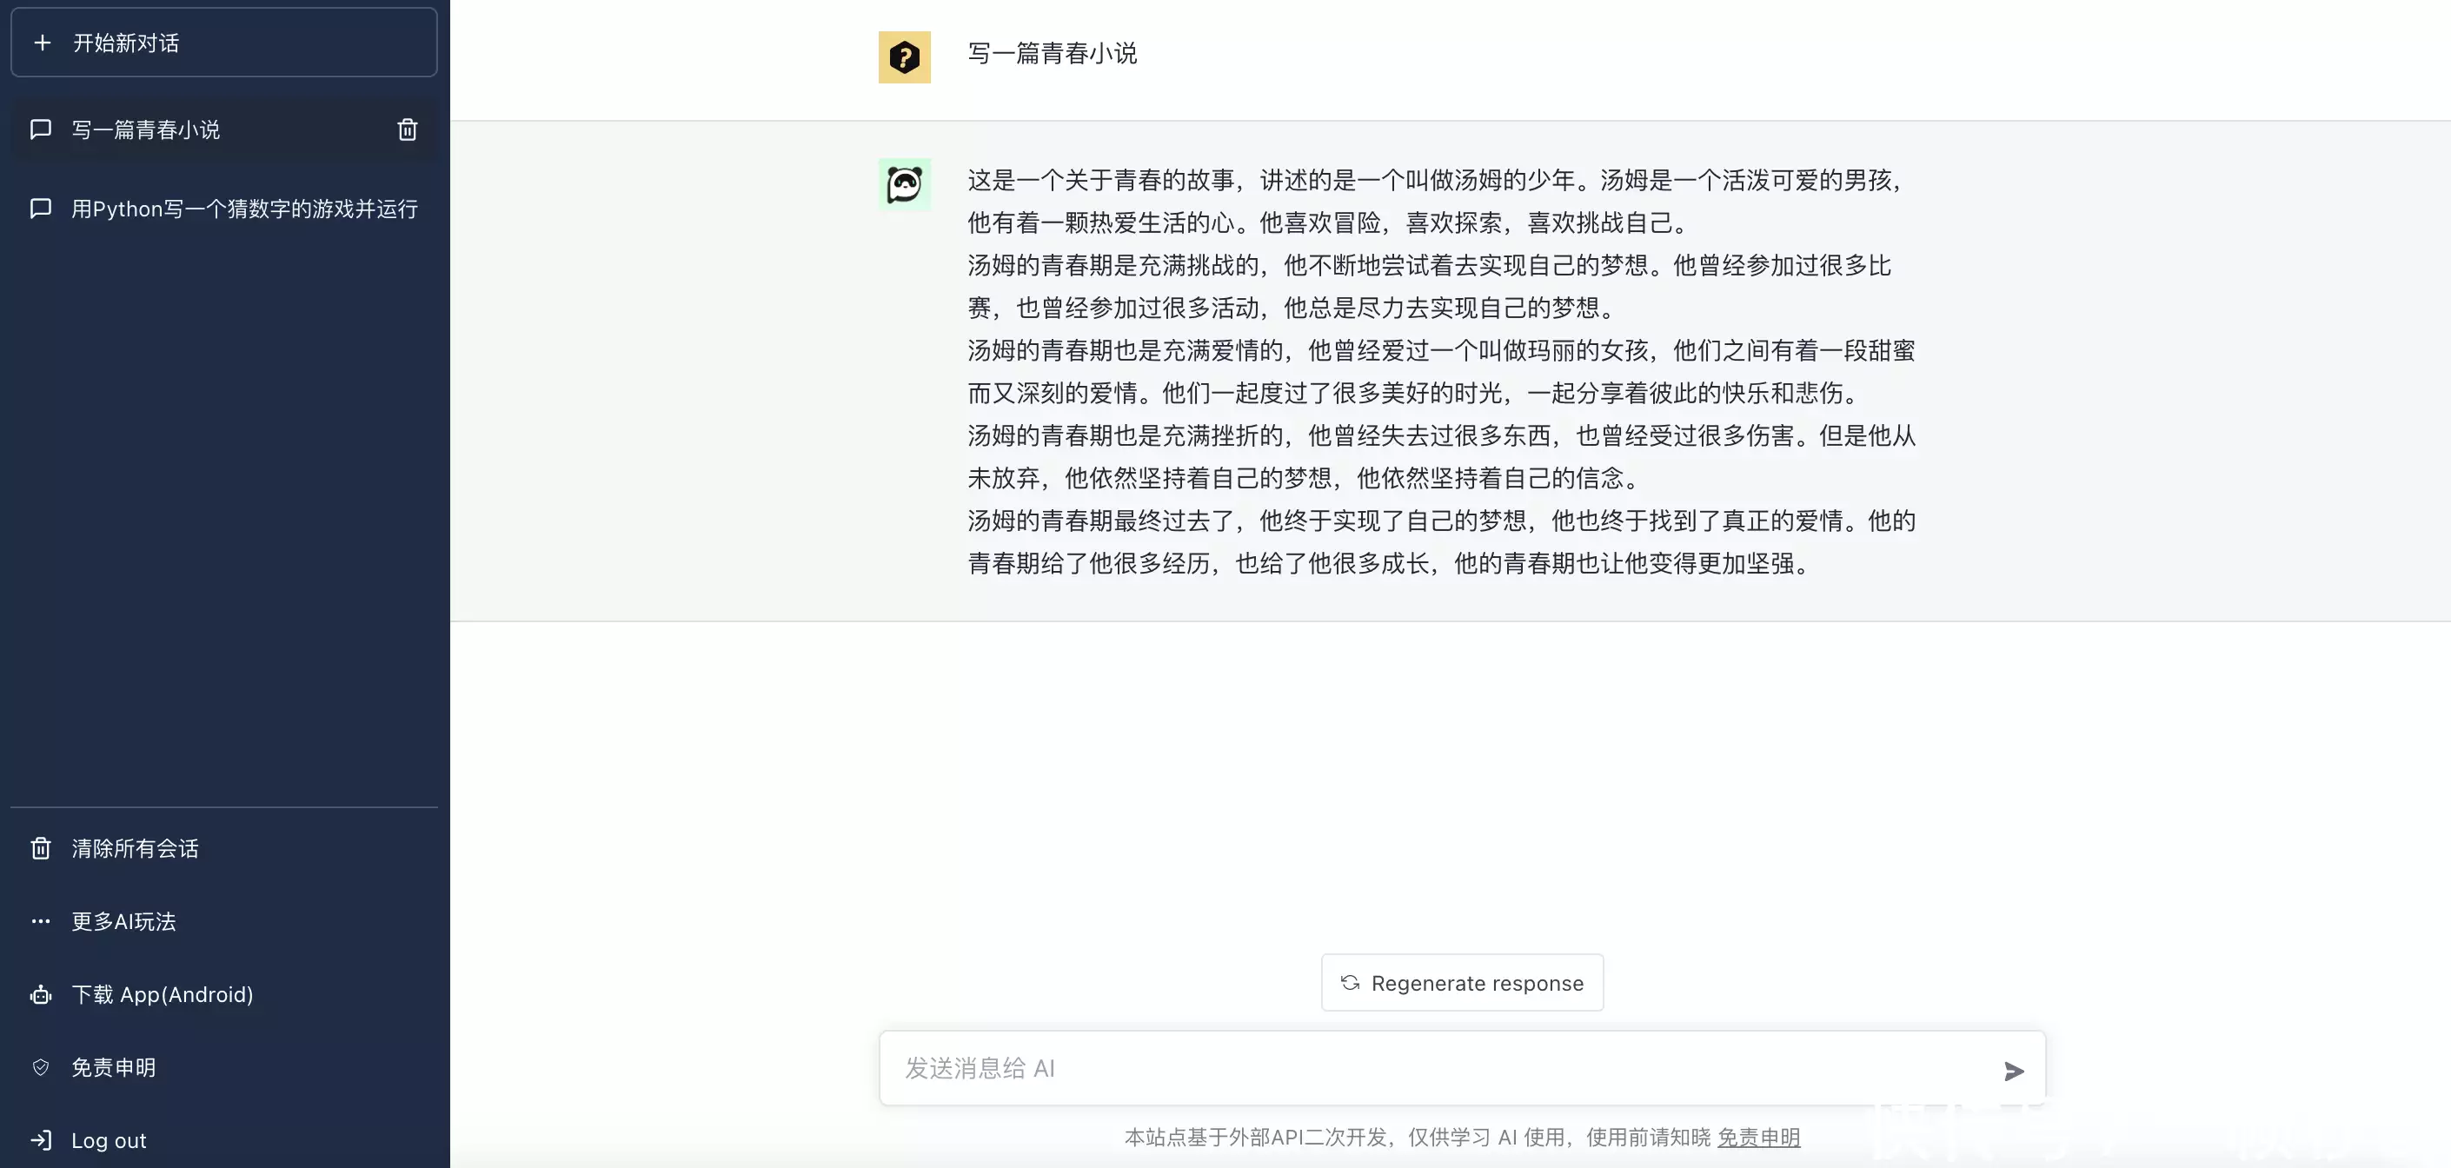Open the 免责申明 link in footer
This screenshot has width=2451, height=1168.
(1758, 1138)
